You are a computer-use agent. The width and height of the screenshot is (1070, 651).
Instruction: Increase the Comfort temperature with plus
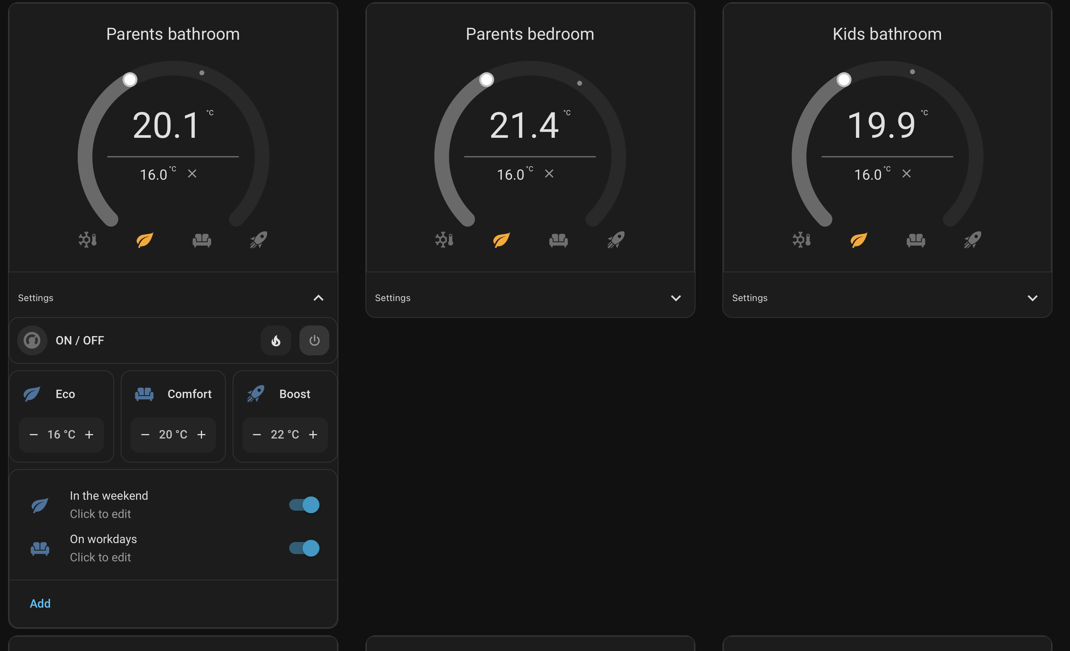(x=202, y=434)
